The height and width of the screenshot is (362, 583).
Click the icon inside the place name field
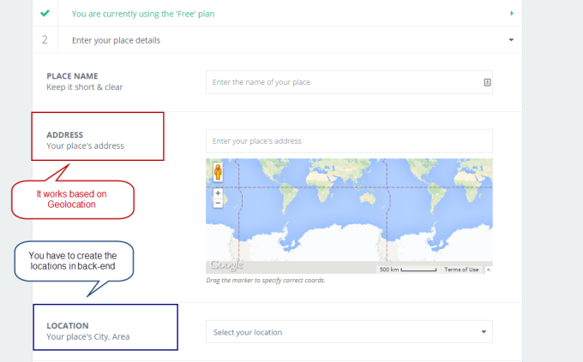click(486, 82)
